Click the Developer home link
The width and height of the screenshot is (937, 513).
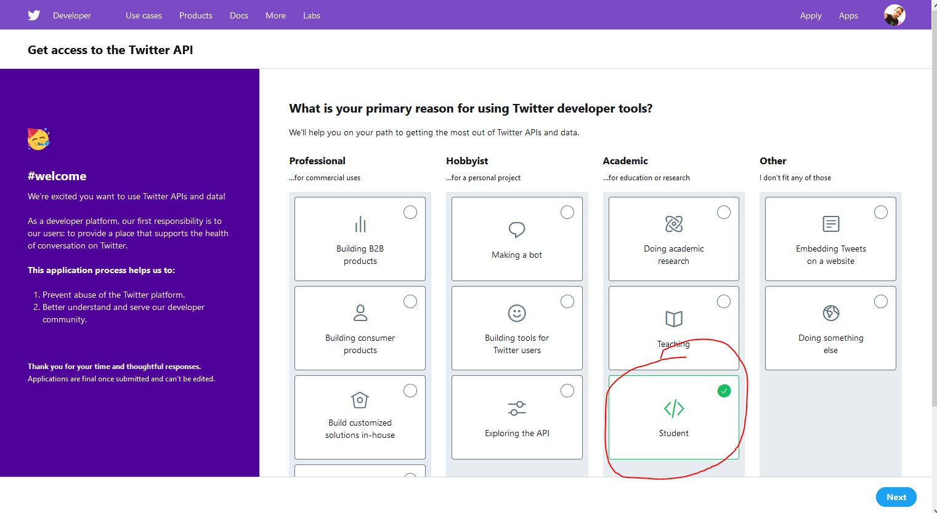(72, 15)
